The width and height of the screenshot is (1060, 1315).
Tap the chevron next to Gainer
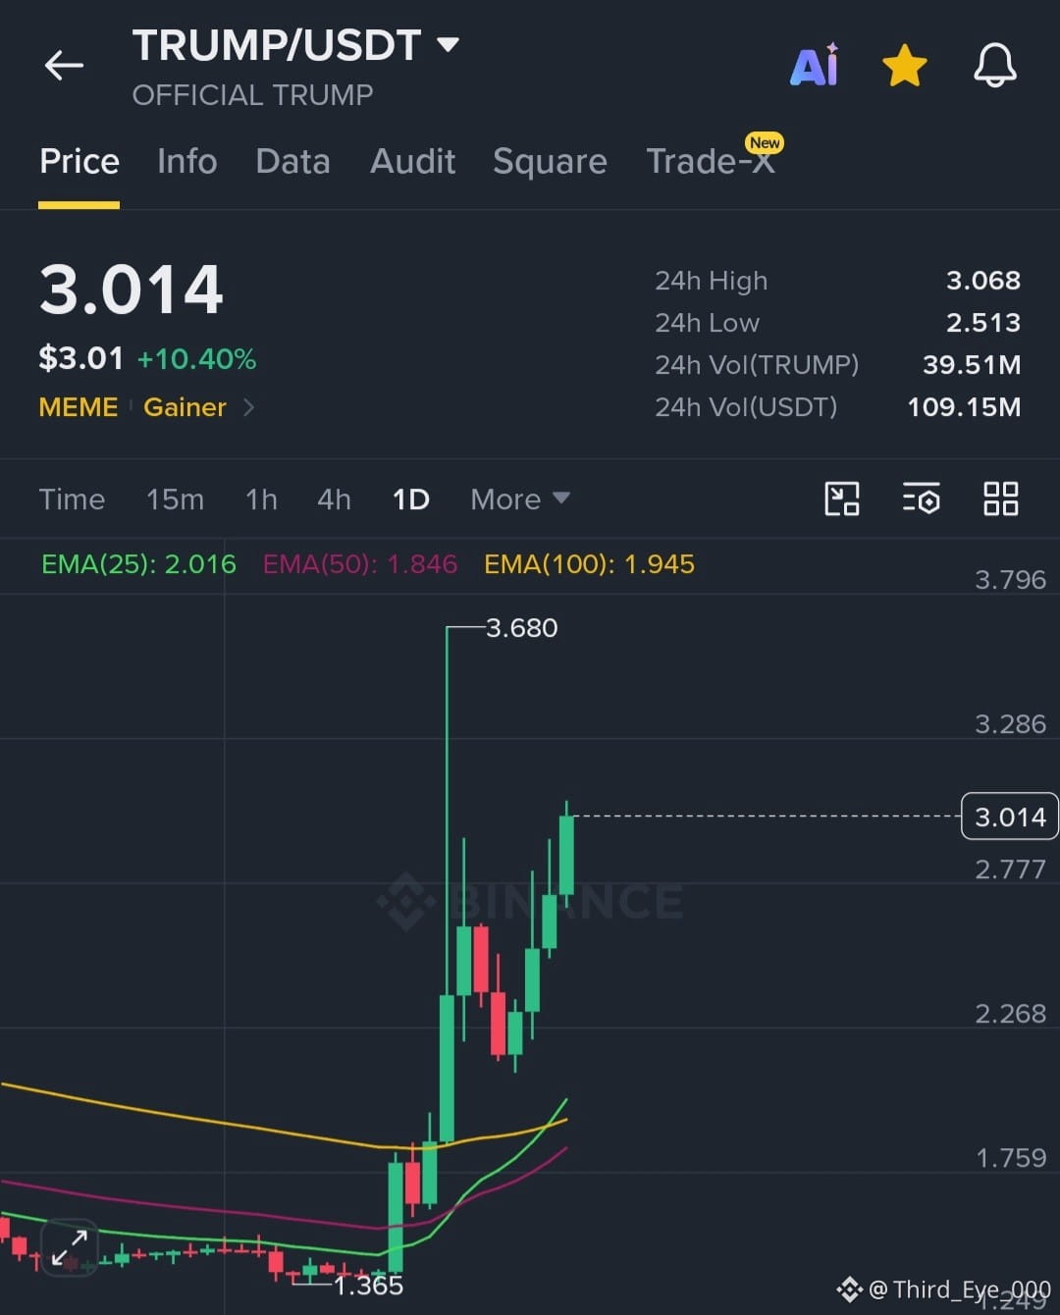pyautogui.click(x=248, y=407)
